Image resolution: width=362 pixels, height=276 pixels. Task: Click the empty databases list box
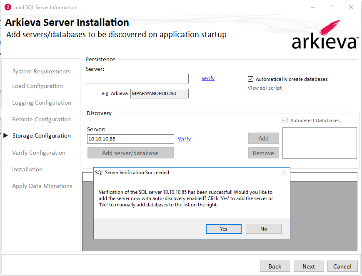[x=320, y=143]
